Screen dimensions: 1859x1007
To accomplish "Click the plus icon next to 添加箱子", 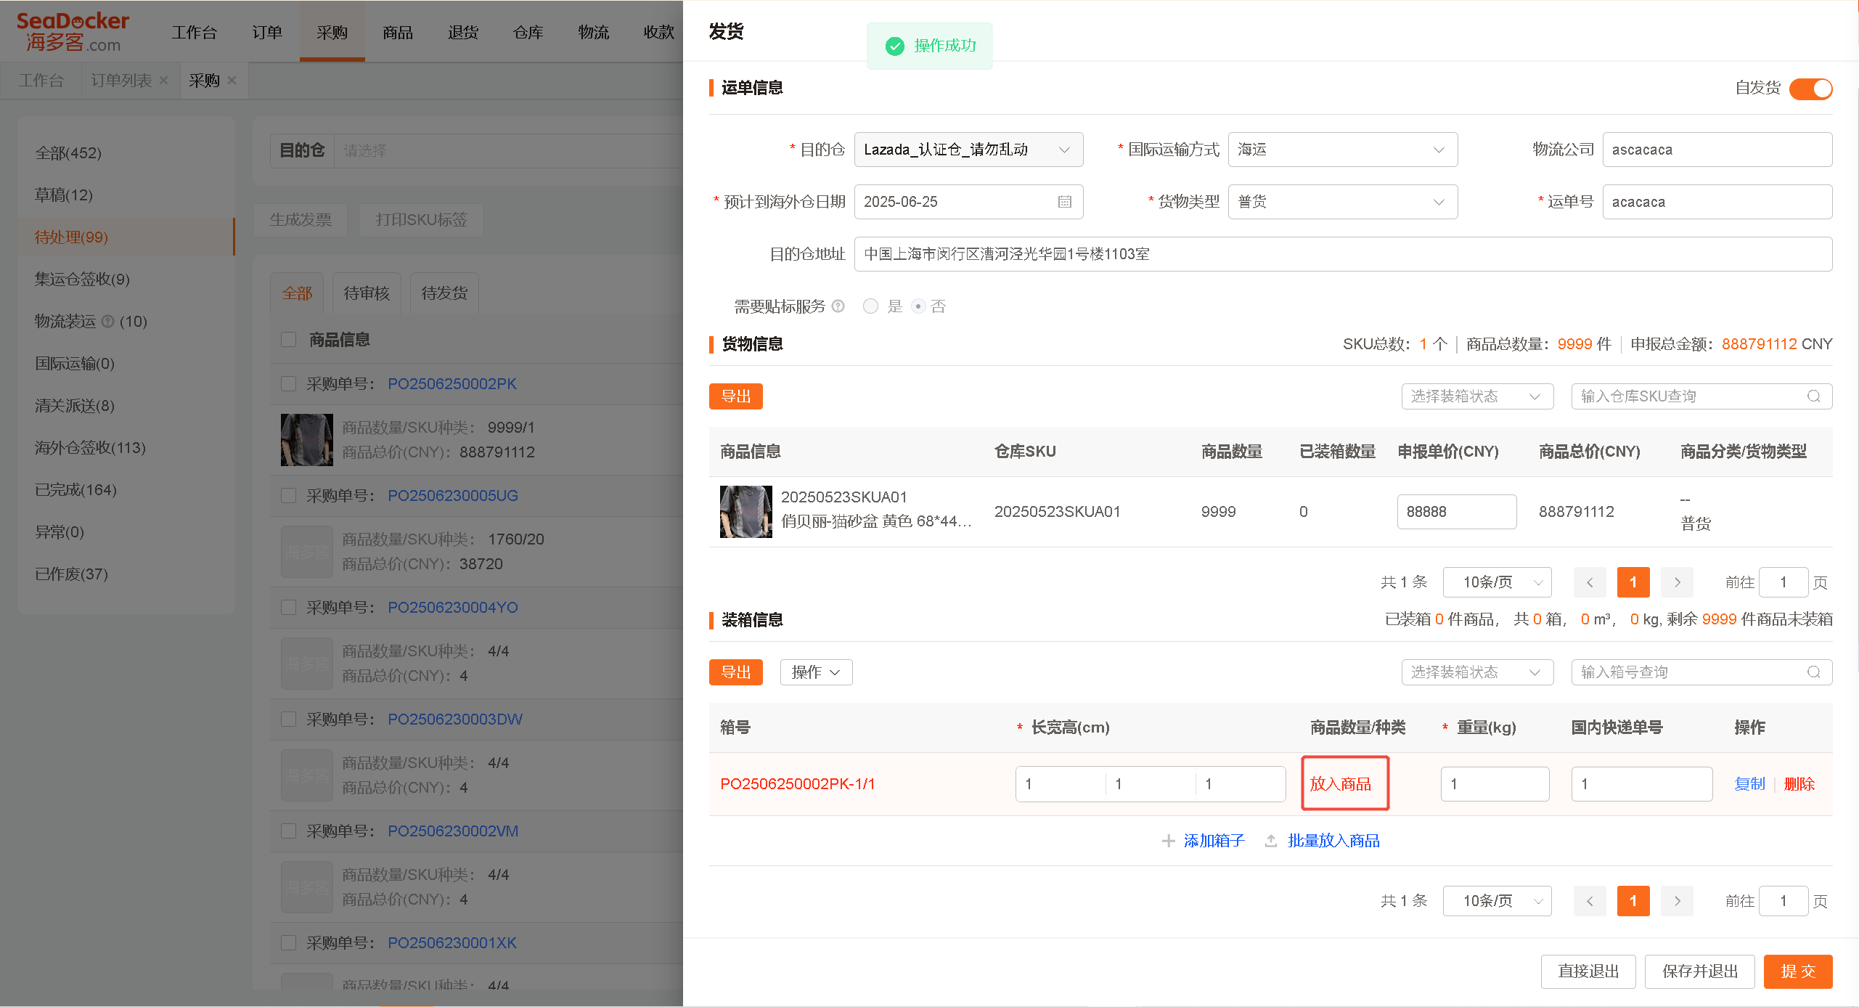I will pos(1168,841).
